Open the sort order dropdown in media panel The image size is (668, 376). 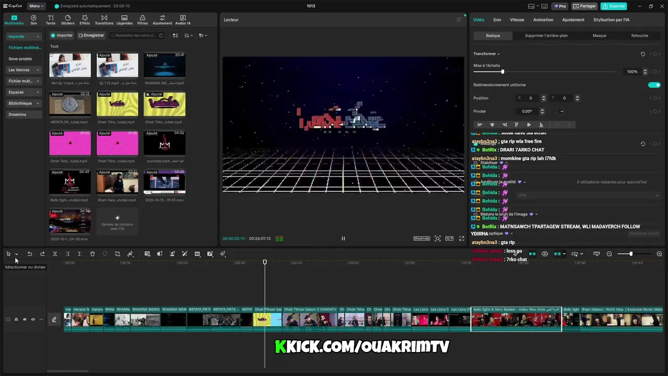pyautogui.click(x=188, y=36)
